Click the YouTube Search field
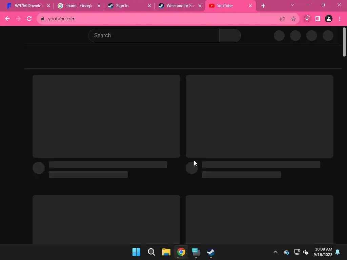 pos(154,35)
